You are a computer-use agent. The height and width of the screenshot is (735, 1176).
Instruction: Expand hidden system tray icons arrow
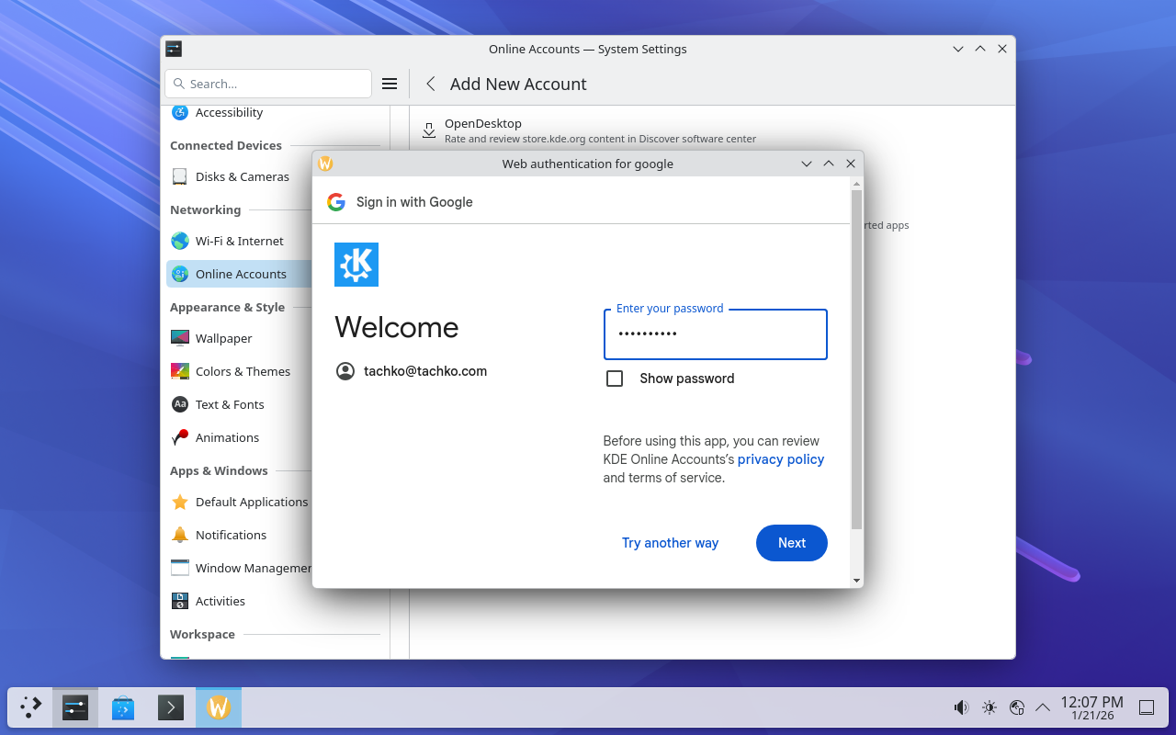pyautogui.click(x=1043, y=707)
